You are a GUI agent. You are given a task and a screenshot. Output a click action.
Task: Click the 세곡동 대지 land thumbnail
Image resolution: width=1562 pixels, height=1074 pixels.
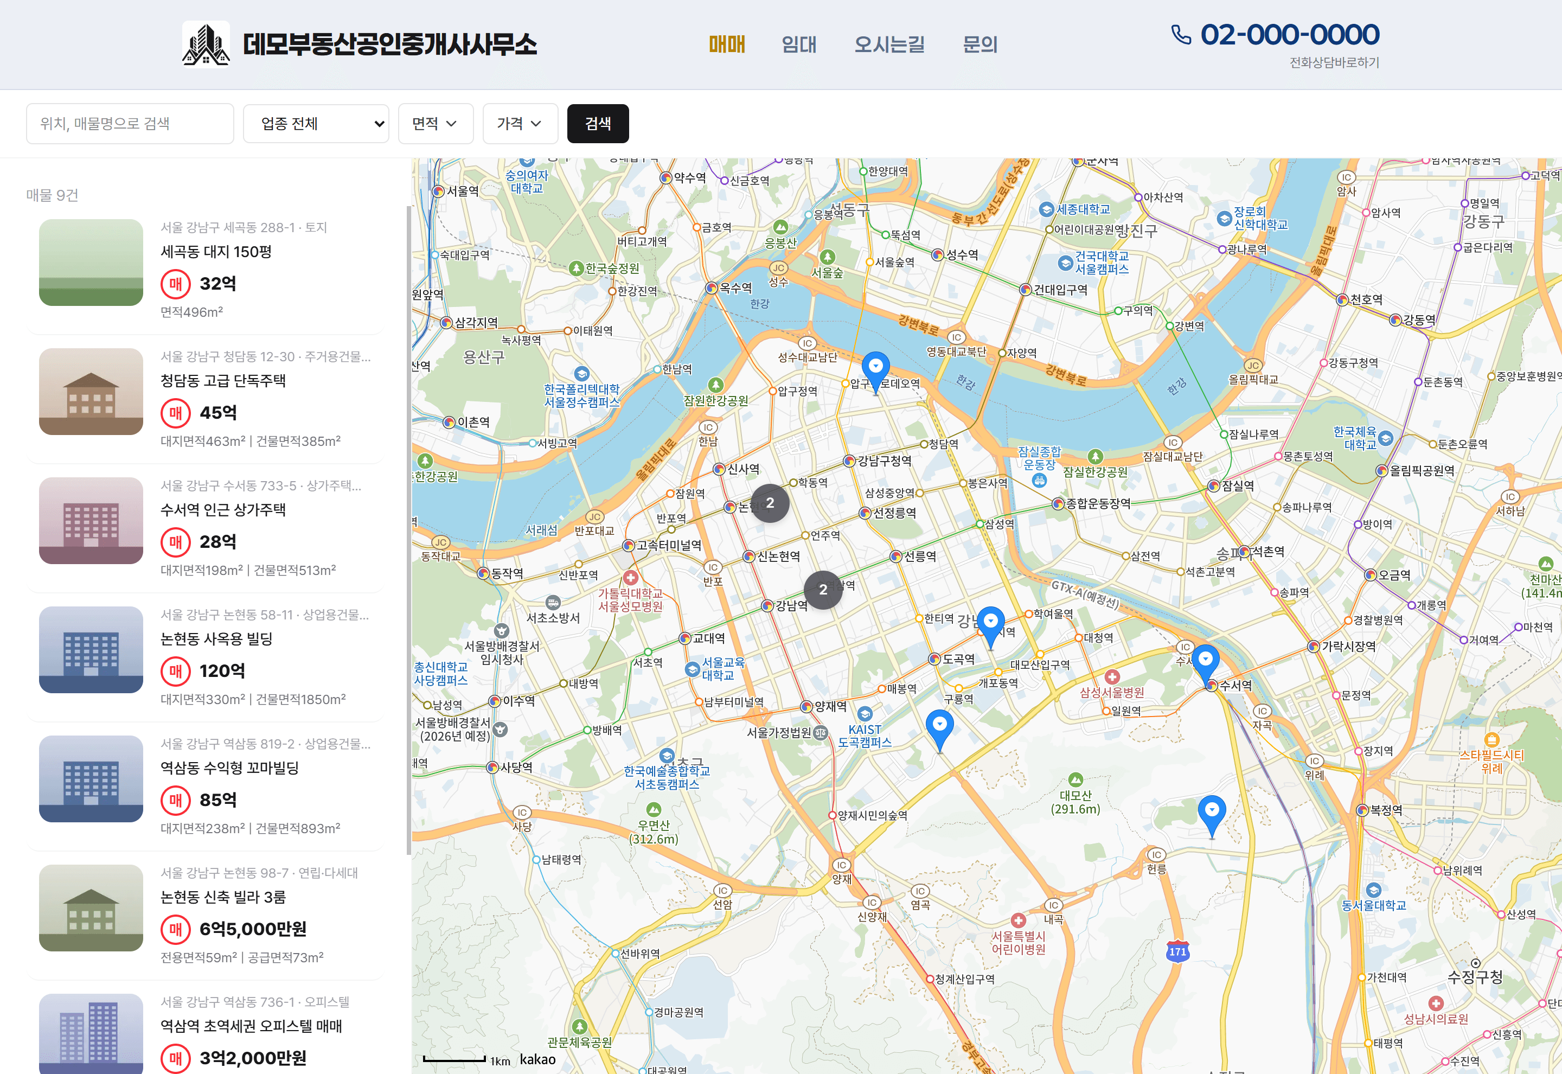[91, 263]
